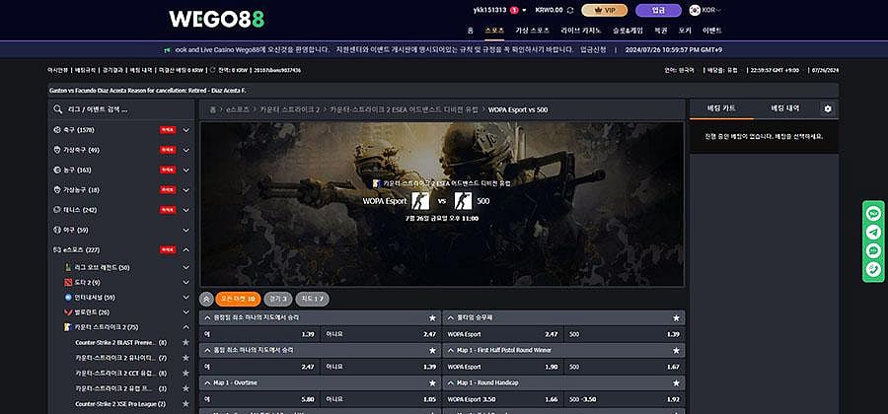
Task: Click the 500 team logo in banner
Action: point(463,201)
